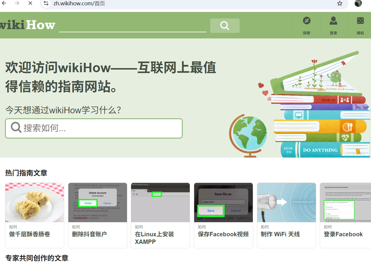Open the browser profile avatar
Viewport: 371px width, 263px height.
pyautogui.click(x=358, y=3)
